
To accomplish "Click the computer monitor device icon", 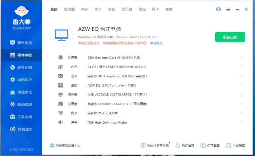I will point(61,36).
